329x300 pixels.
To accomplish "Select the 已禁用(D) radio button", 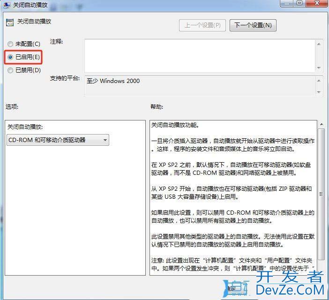I will 10,70.
